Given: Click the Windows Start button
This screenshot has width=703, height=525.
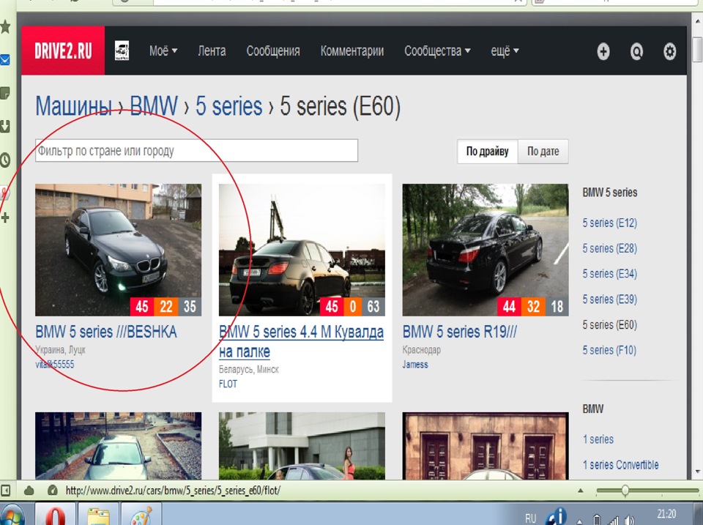Looking at the screenshot, I should (x=12, y=515).
